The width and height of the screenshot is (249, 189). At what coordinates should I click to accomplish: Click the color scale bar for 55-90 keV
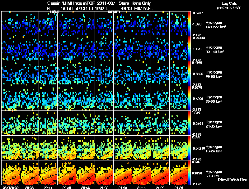189,74
